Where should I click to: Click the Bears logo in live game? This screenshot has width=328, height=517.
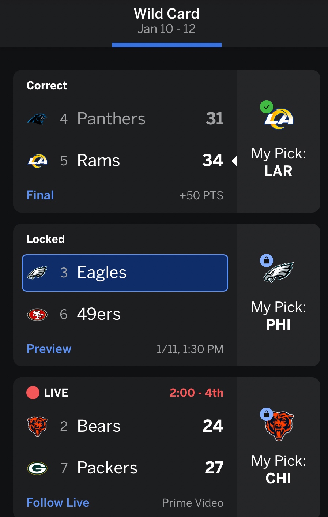click(37, 426)
